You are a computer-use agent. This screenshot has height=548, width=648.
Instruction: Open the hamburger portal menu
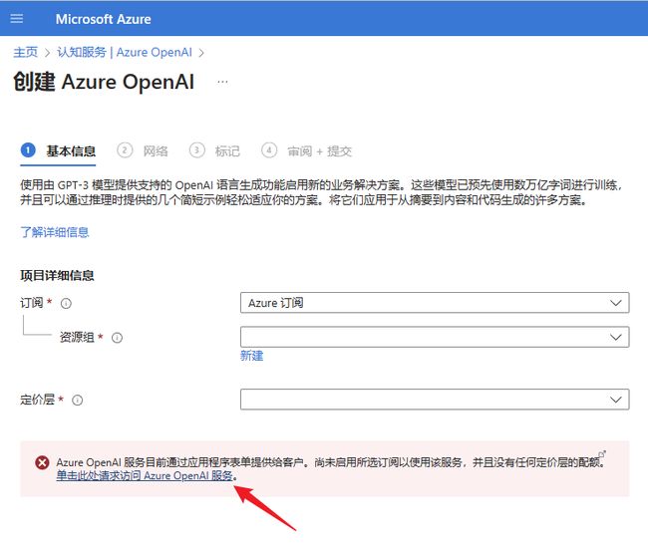pyautogui.click(x=17, y=19)
